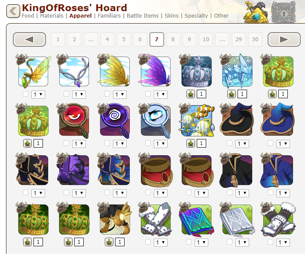Select the teal and purple spellbook item
The height and width of the screenshot is (254, 305).
pos(197,219)
